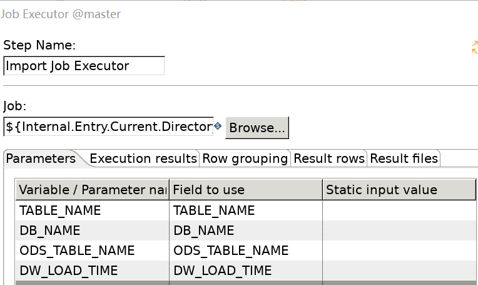Click the Field to use column header
478x285 pixels.
point(246,190)
